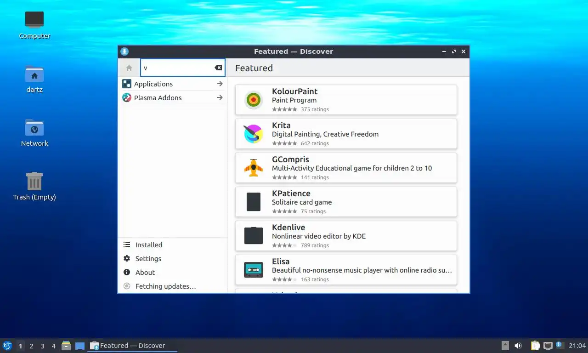Click 'Nonlinear video editor by KDE' text

[319, 236]
